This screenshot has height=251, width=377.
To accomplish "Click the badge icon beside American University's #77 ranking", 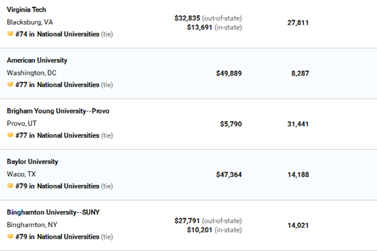I will 10,84.
